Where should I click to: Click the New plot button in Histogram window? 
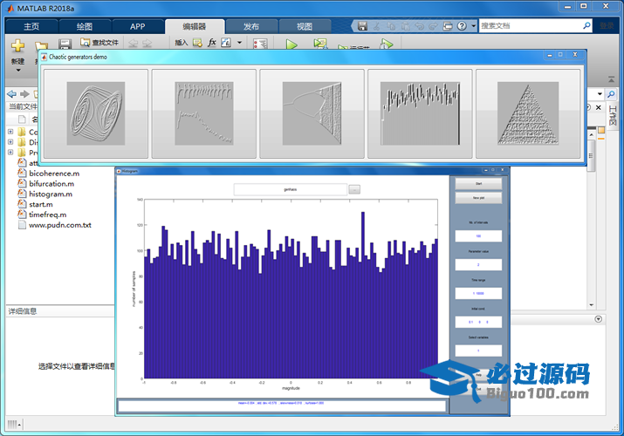478,198
